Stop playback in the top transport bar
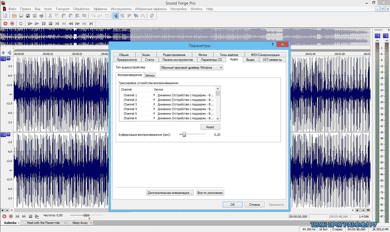390x232 pixels. tap(50, 24)
